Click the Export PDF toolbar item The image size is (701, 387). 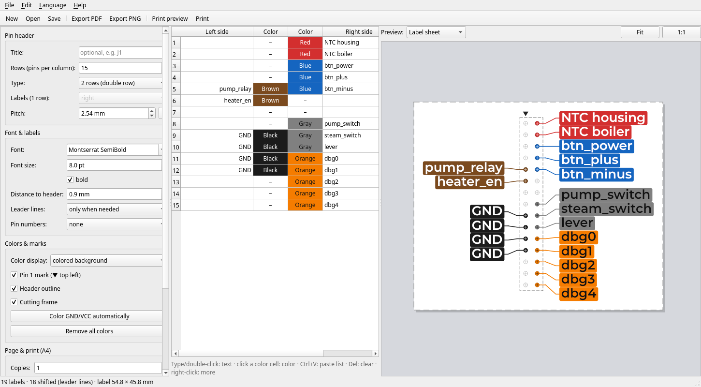pyautogui.click(x=87, y=18)
